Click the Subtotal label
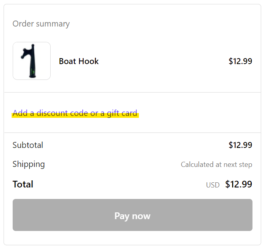279x246 pixels. click(28, 145)
